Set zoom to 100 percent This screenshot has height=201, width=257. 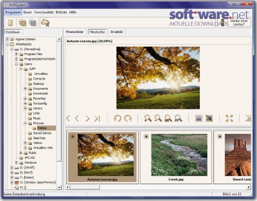tap(168, 118)
